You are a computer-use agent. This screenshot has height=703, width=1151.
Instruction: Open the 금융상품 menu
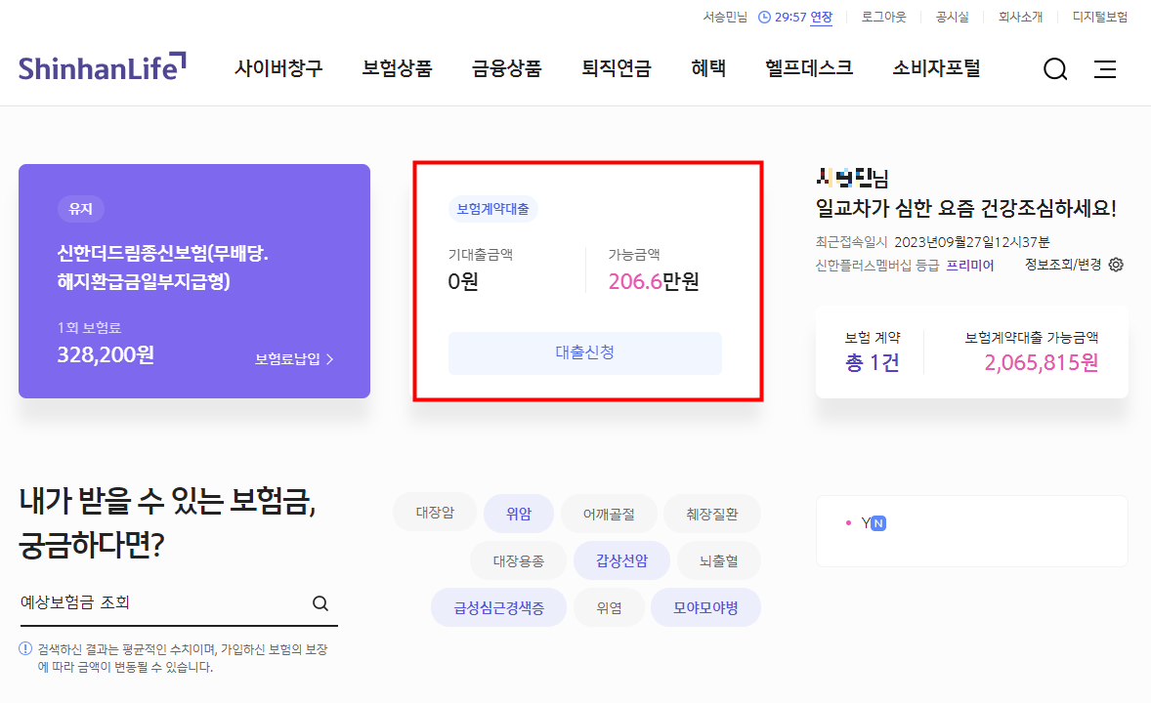click(x=506, y=68)
